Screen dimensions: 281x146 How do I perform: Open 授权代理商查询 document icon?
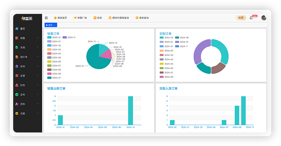tap(110, 18)
